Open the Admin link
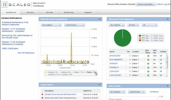171x100 pixels. click(160, 4)
